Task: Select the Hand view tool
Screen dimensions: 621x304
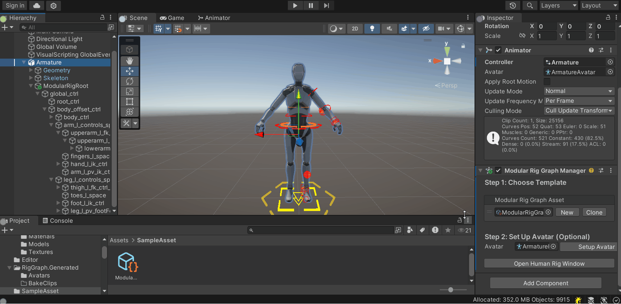Action: tap(130, 61)
